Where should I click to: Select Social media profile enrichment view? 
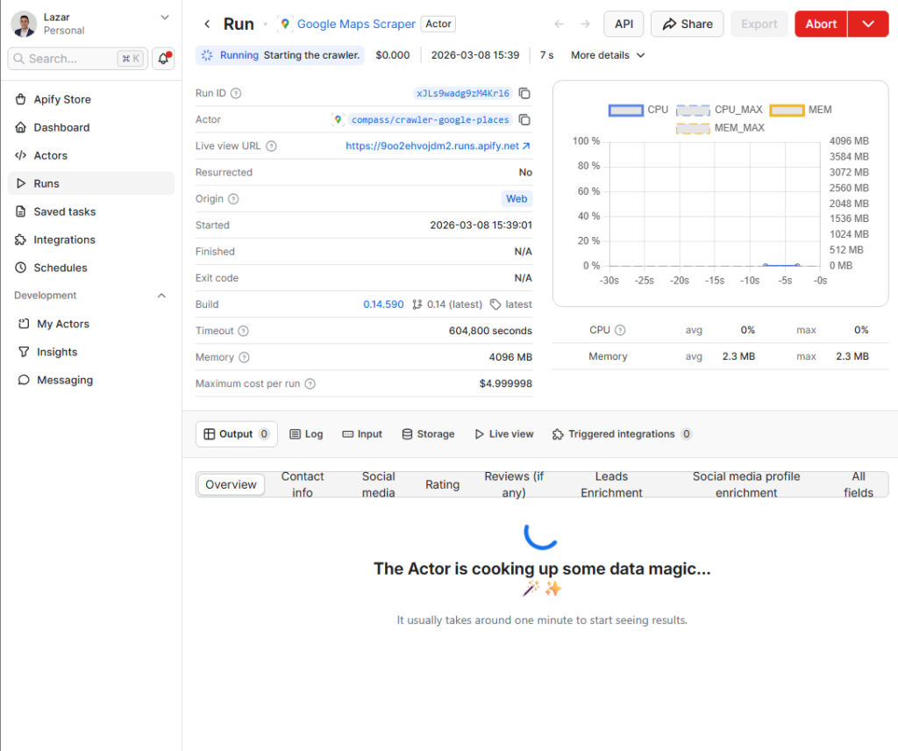pyautogui.click(x=746, y=484)
